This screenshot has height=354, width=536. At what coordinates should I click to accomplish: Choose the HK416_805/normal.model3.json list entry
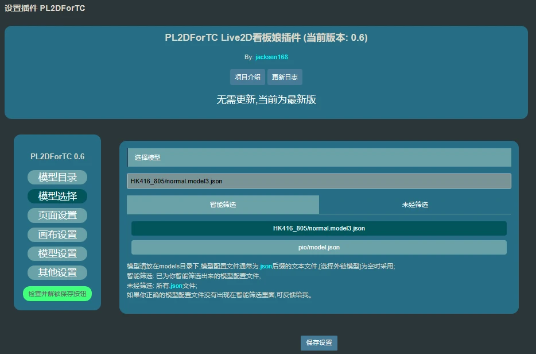(319, 228)
